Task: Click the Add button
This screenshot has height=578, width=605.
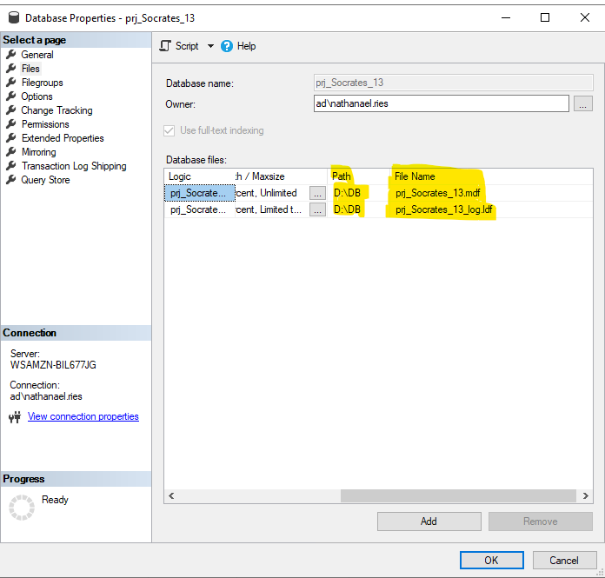Action: tap(429, 522)
